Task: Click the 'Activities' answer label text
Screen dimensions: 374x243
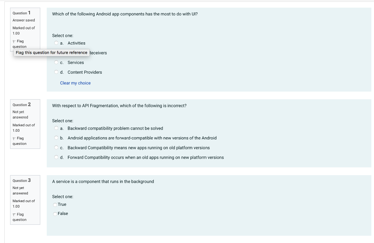Action: coord(76,43)
